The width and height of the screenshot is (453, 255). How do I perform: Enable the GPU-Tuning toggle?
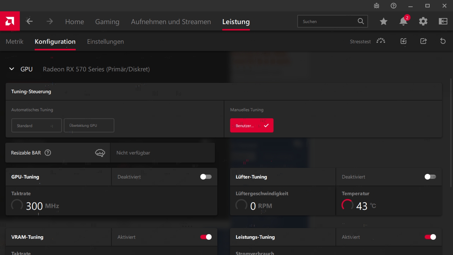(206, 177)
